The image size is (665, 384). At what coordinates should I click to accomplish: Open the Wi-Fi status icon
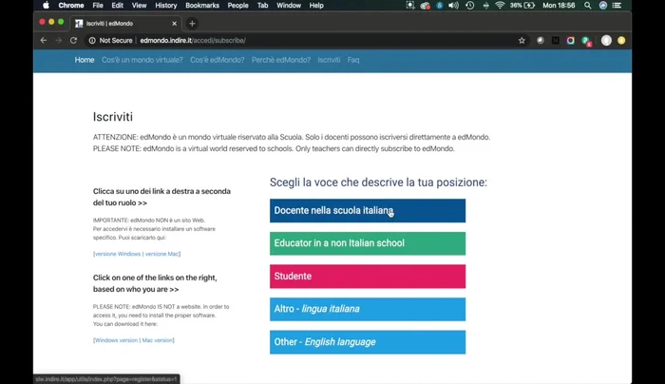(500, 6)
